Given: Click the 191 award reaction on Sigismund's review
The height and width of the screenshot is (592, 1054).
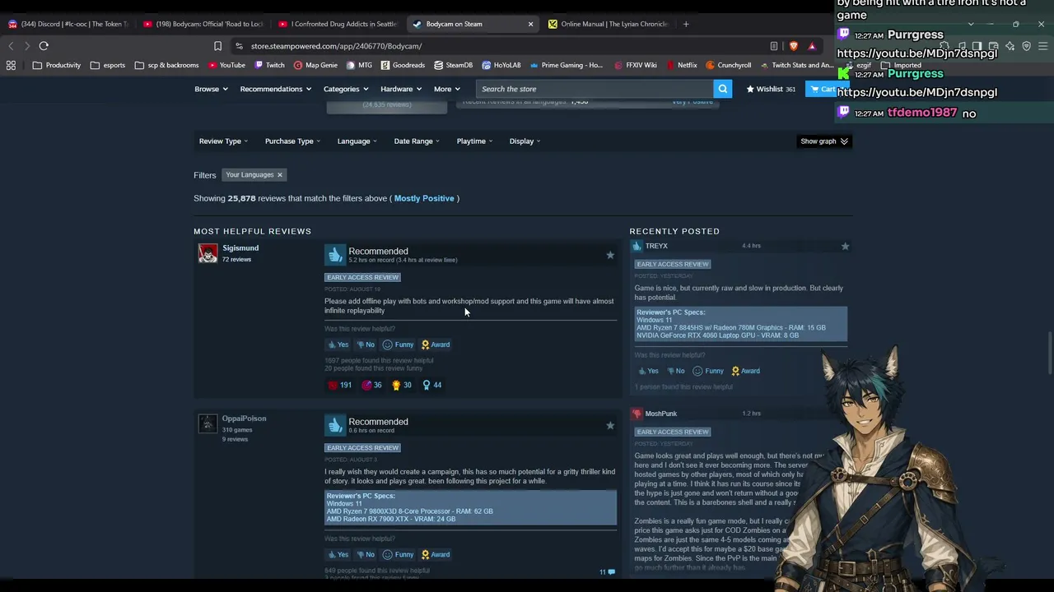Looking at the screenshot, I should (x=339, y=385).
